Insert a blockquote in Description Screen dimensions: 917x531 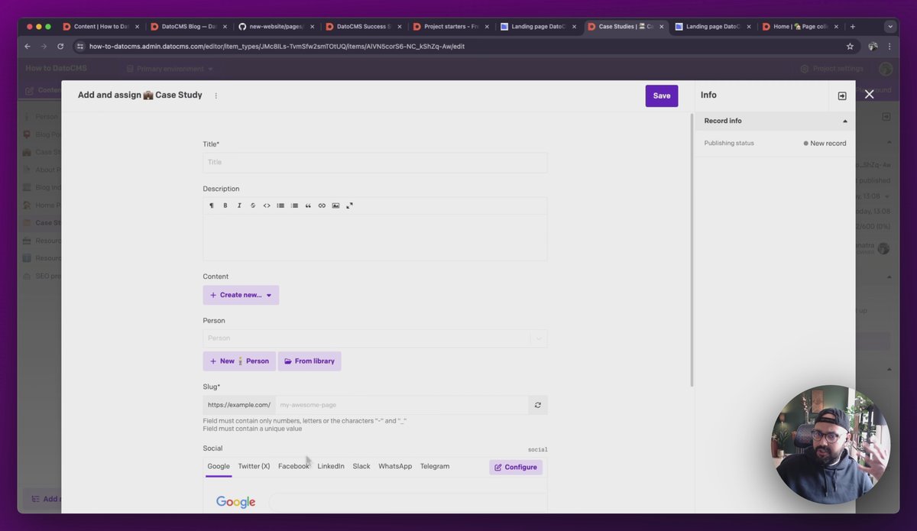coord(308,206)
